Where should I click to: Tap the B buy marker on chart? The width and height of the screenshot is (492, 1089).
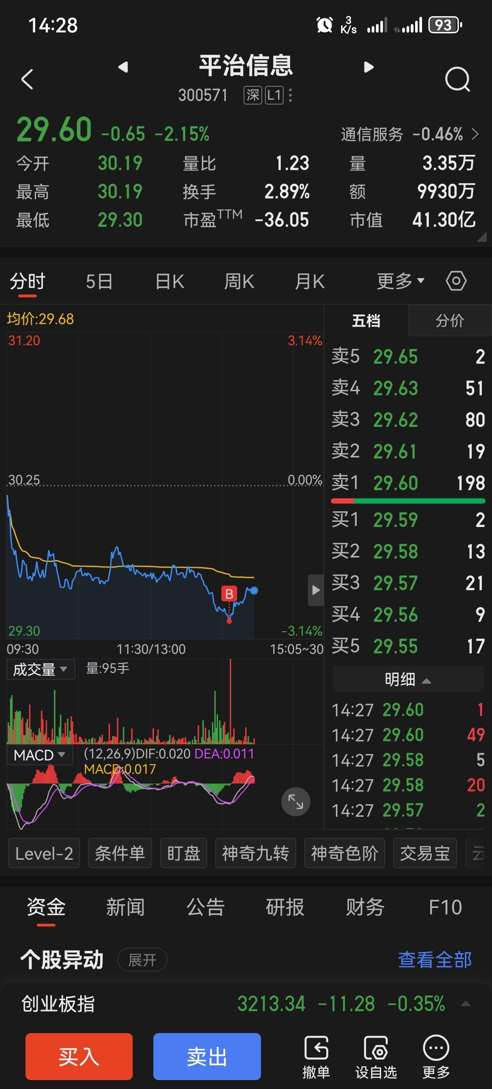pos(229,594)
